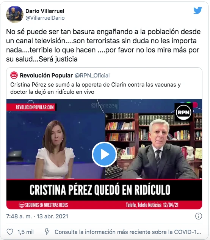The height and width of the screenshot is (240, 210).
Task: Click the tweet info circle icon
Action: pyautogui.click(x=199, y=216)
